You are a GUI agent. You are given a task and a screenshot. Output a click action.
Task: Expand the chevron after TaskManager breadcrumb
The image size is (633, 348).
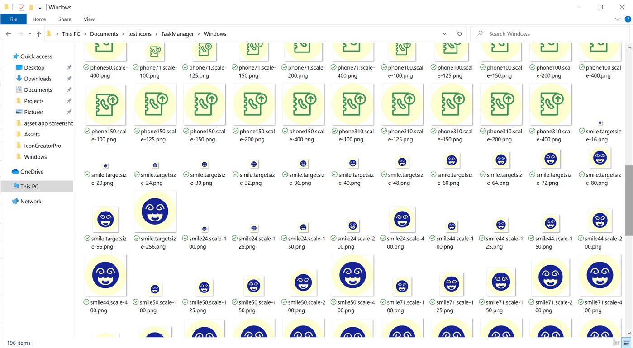[199, 34]
